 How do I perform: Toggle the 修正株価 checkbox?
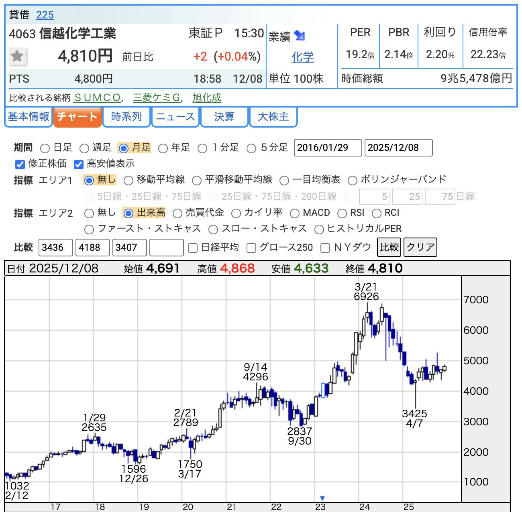pyautogui.click(x=20, y=164)
